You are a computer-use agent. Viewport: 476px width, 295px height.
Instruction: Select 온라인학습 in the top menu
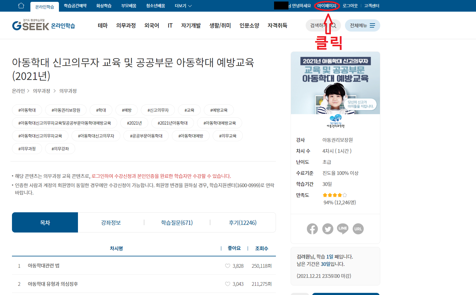point(45,6)
